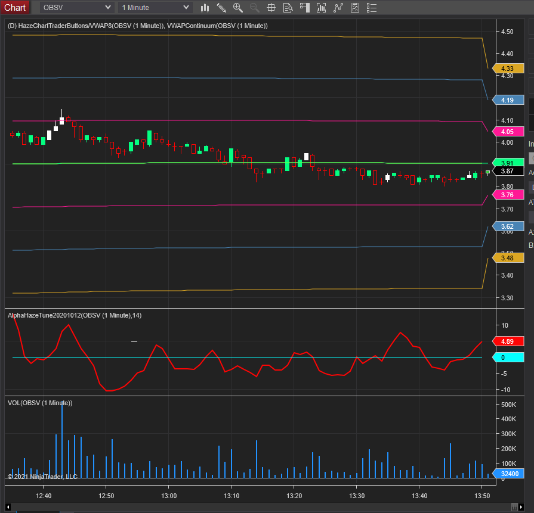The image size is (534, 513).
Task: Click the VOL(OBSV (1 Minute)) panel label
Action: [40, 403]
